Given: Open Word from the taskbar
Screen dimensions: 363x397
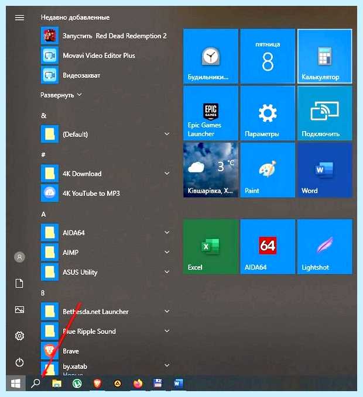Looking at the screenshot, I should pos(178,384).
